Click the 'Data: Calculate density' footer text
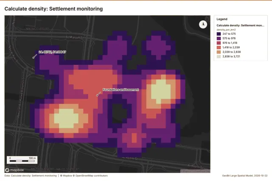 click(x=31, y=175)
